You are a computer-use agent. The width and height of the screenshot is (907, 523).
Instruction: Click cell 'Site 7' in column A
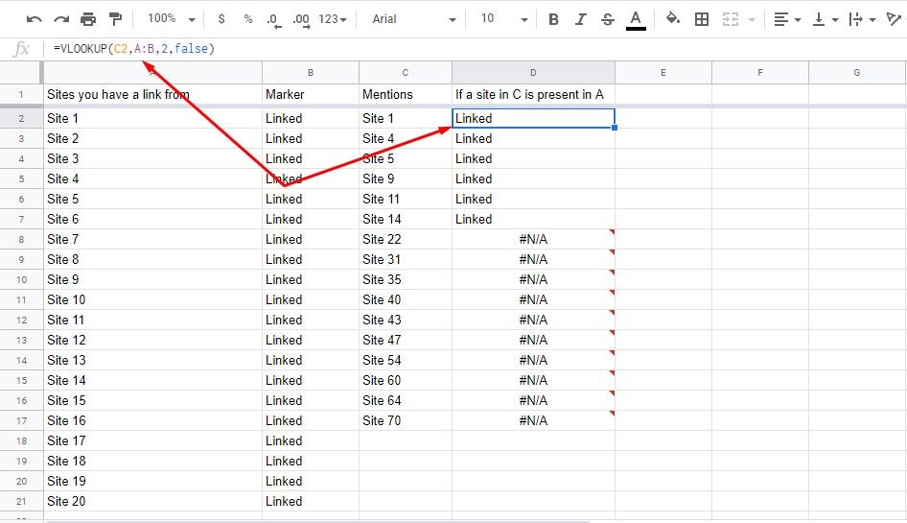point(153,239)
